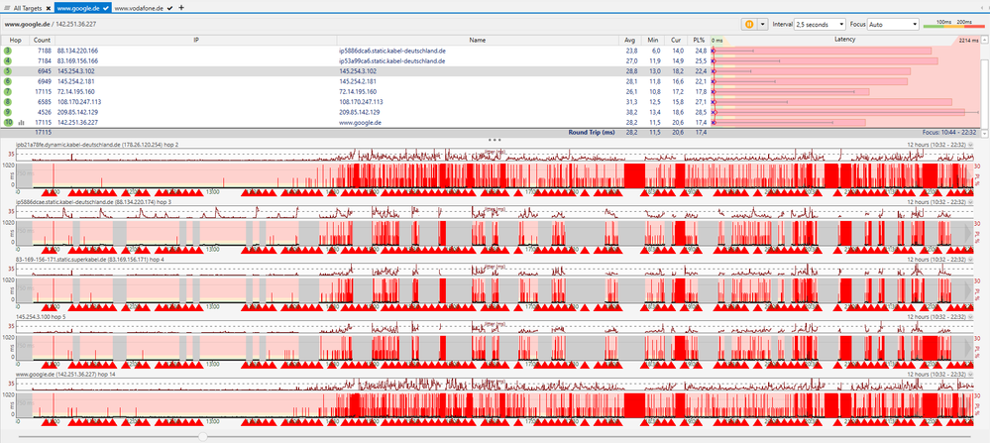
Task: Open the Interval 2,5 seconds dropdown
Action: pyautogui.click(x=820, y=24)
